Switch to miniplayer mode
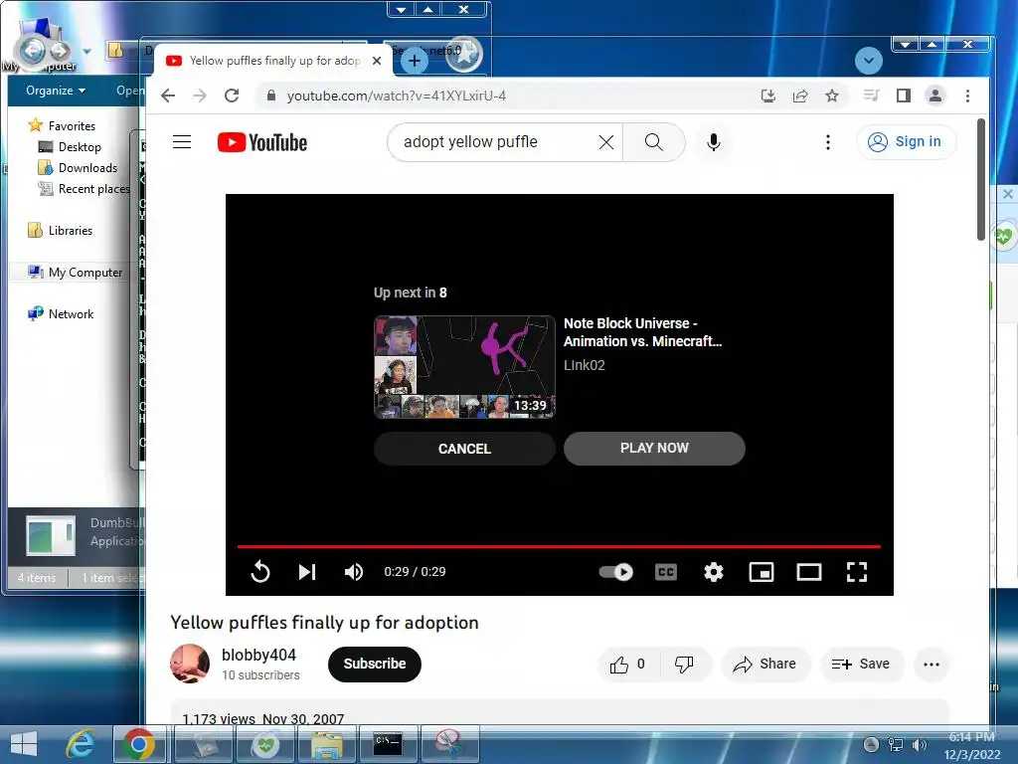Screen dimensions: 1018x764 762,572
